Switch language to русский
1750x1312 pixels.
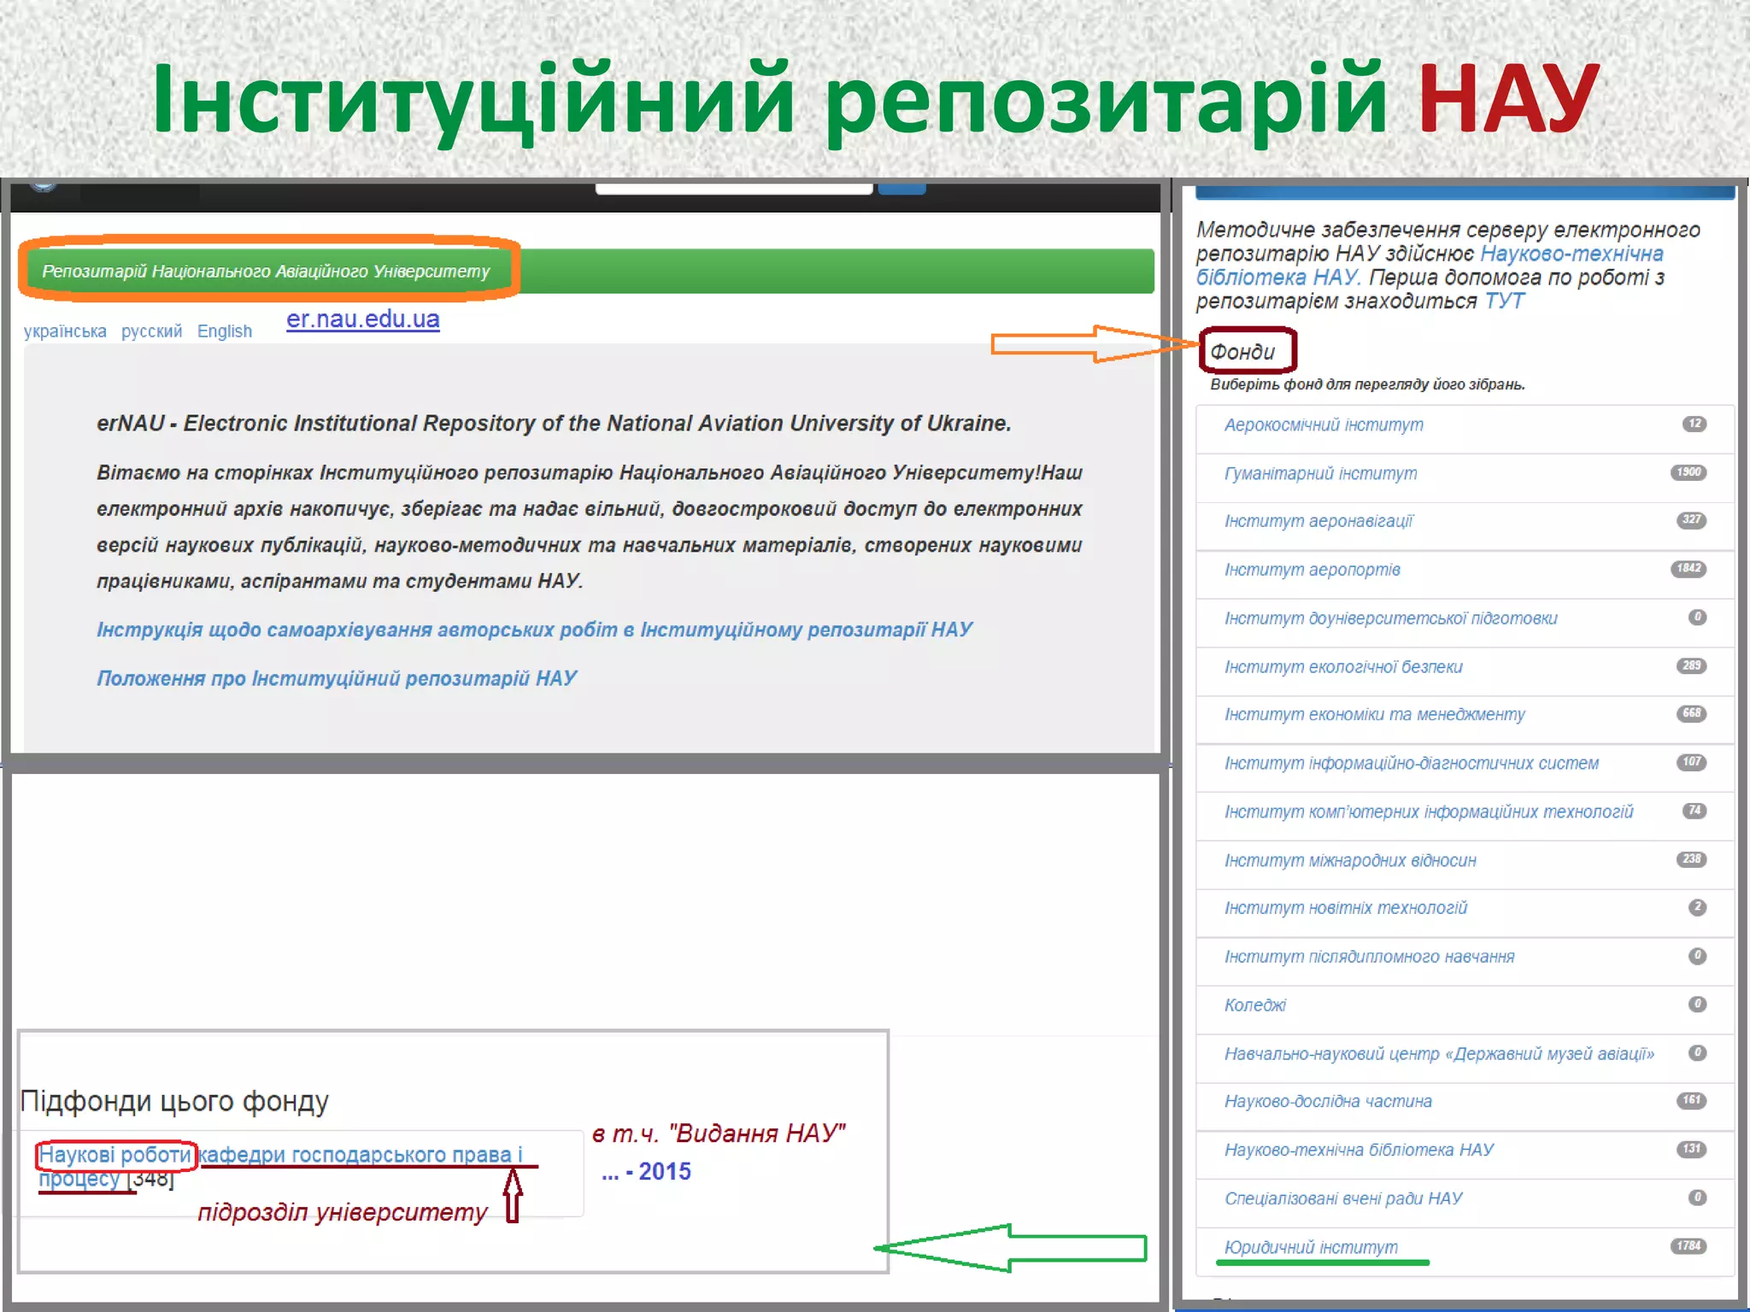click(151, 331)
